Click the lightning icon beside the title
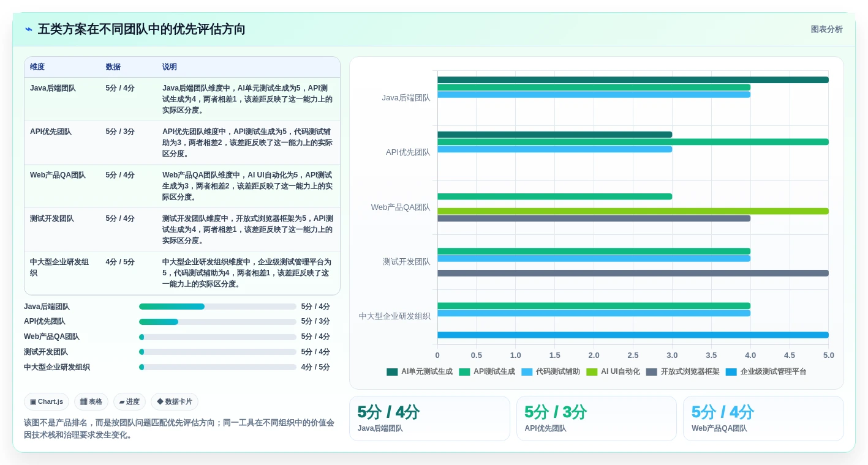 point(29,29)
